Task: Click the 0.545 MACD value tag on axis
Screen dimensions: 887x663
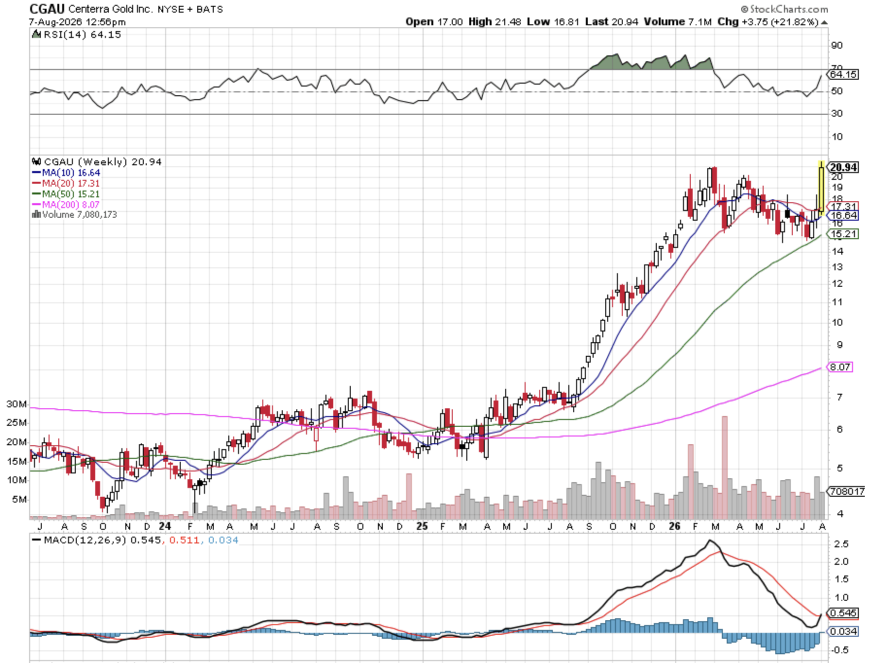Action: point(843,613)
